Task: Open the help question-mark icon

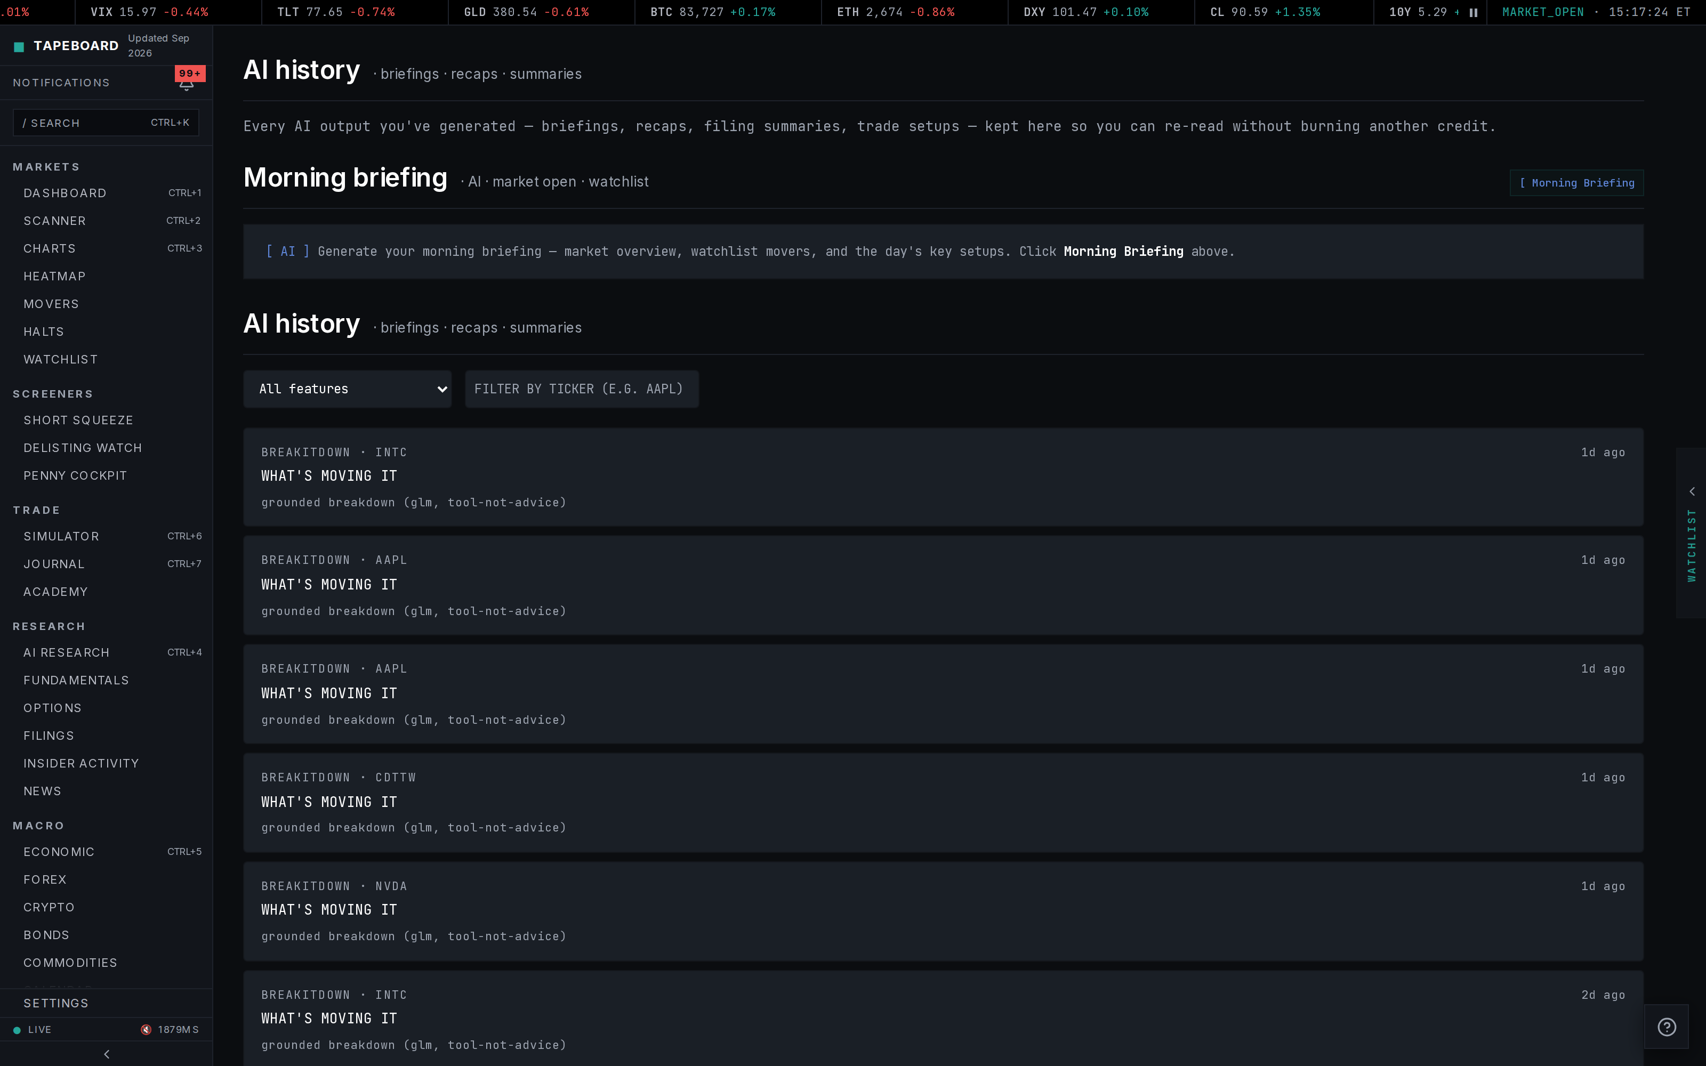Action: click(x=1667, y=1027)
